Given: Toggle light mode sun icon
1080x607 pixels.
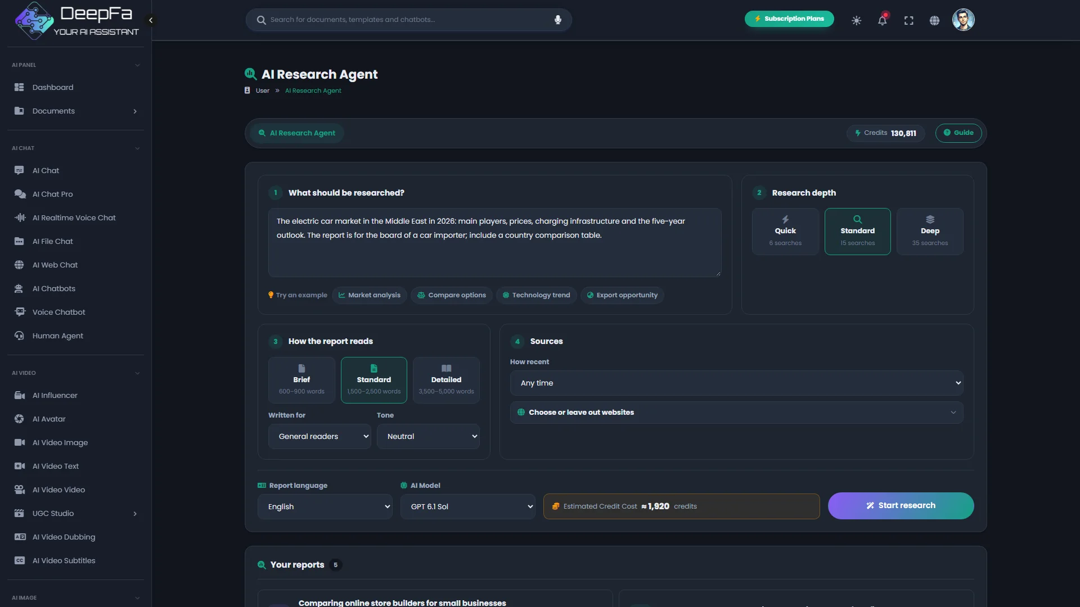Looking at the screenshot, I should point(856,20).
